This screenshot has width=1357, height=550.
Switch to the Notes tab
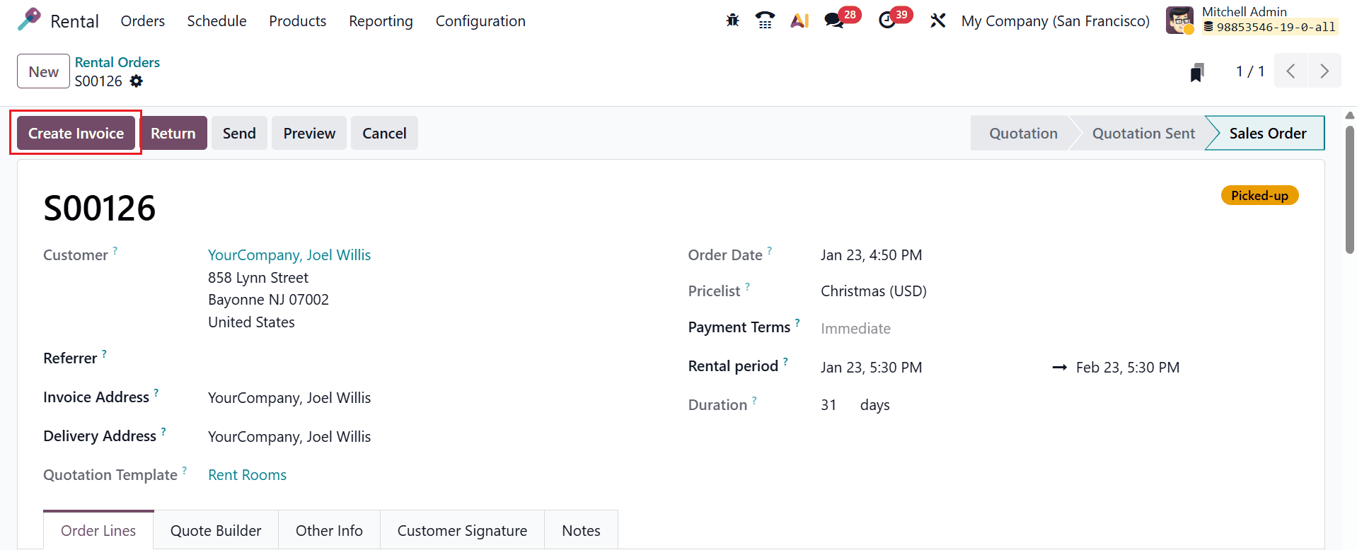[581, 530]
